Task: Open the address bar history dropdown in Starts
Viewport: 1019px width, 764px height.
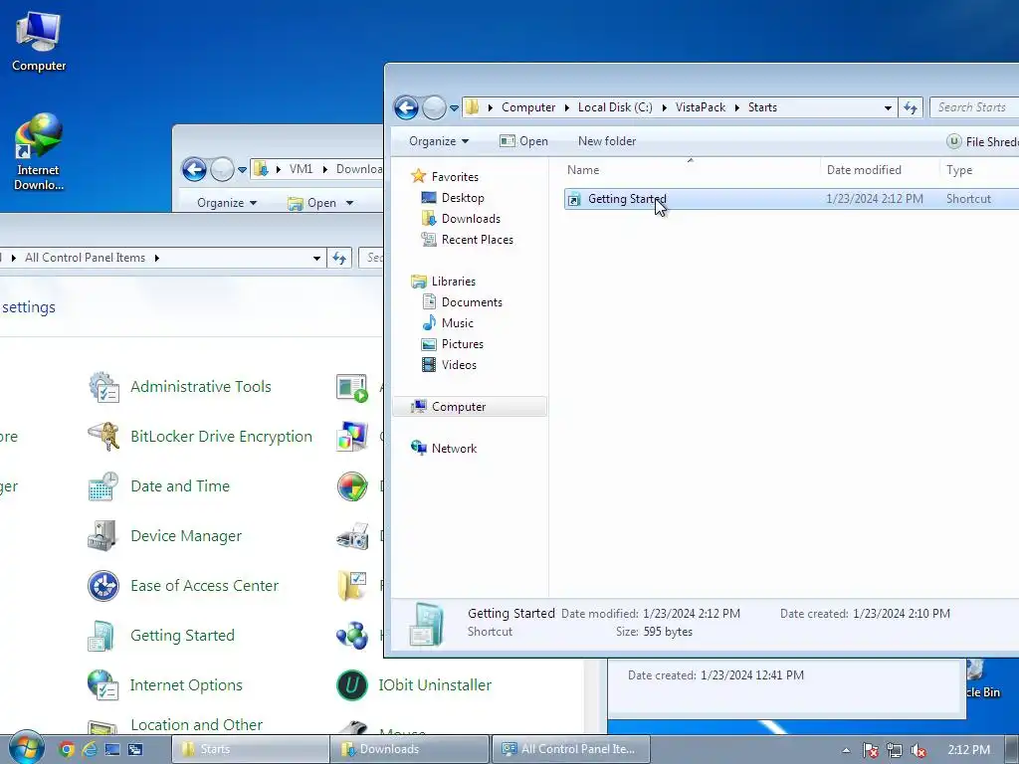Action: tap(888, 107)
